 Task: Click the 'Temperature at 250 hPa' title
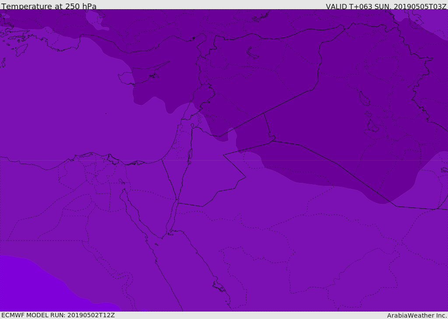(x=49, y=6)
